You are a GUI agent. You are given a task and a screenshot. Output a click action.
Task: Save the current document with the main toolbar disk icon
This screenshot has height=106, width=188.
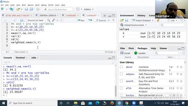tap(26, 9)
